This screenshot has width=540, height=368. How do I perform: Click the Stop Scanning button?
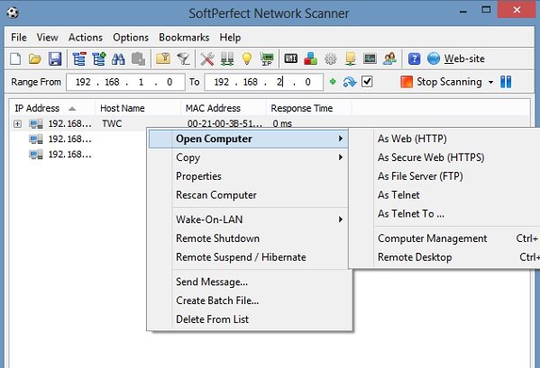click(x=441, y=82)
